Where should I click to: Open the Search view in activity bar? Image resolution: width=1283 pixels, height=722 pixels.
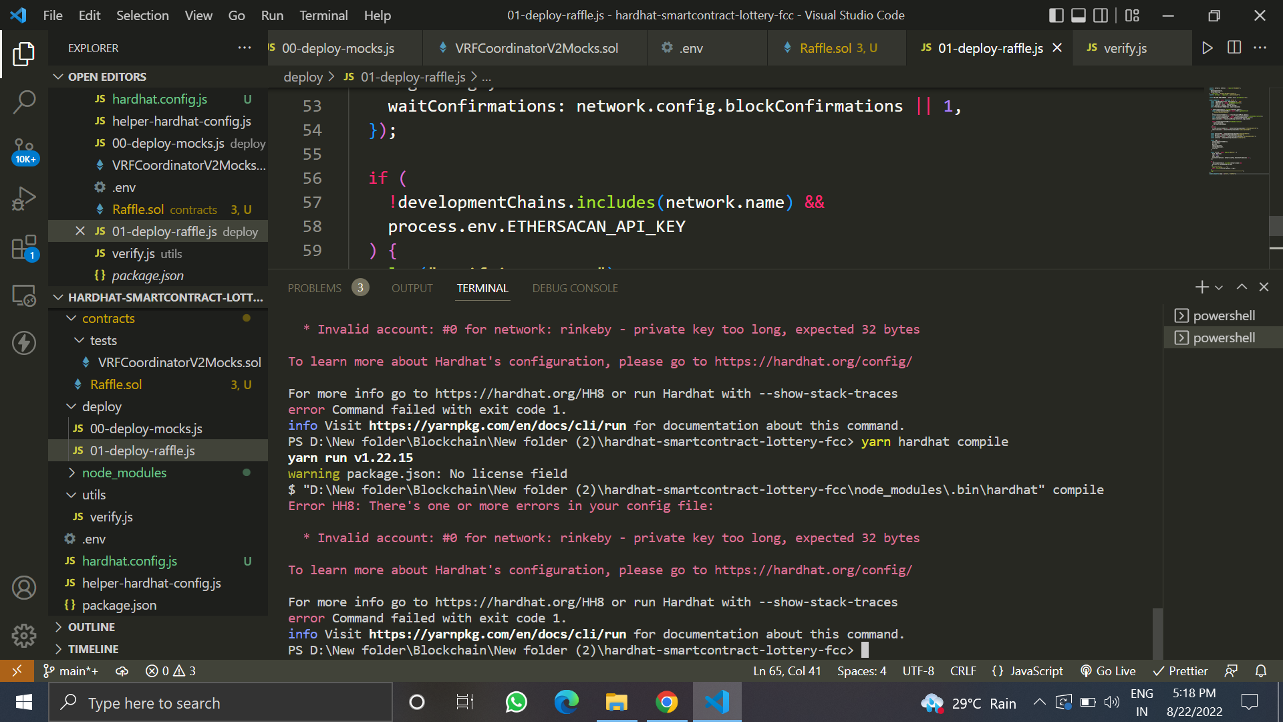point(24,102)
